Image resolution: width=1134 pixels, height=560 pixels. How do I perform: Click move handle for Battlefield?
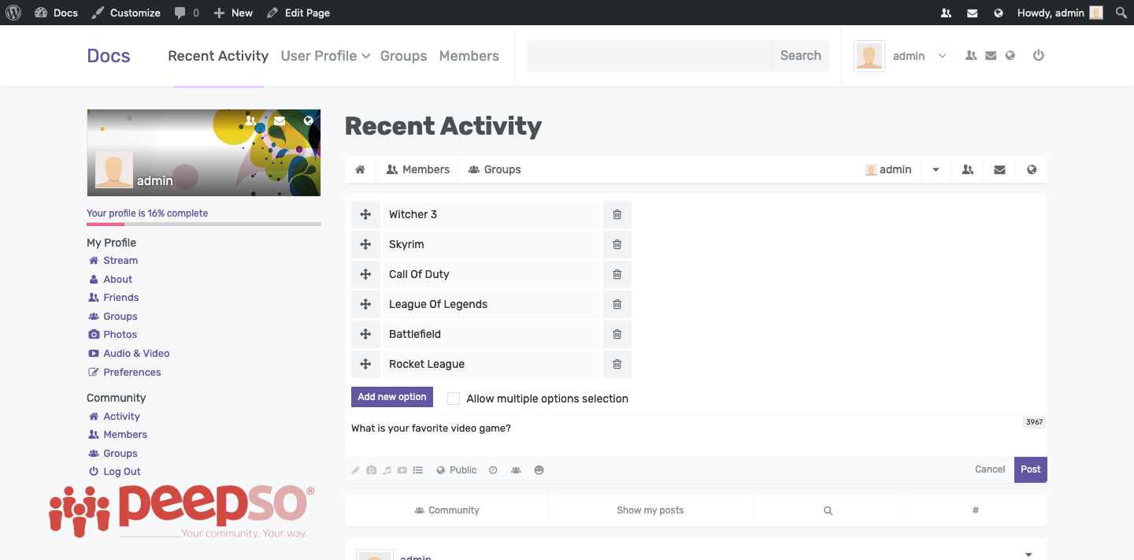(x=365, y=334)
